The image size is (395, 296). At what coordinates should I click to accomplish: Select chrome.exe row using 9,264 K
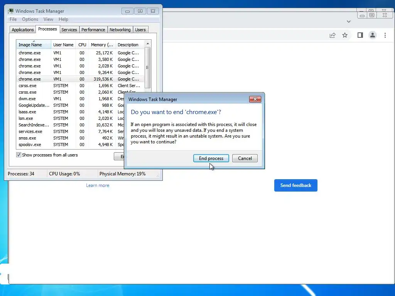coord(80,72)
